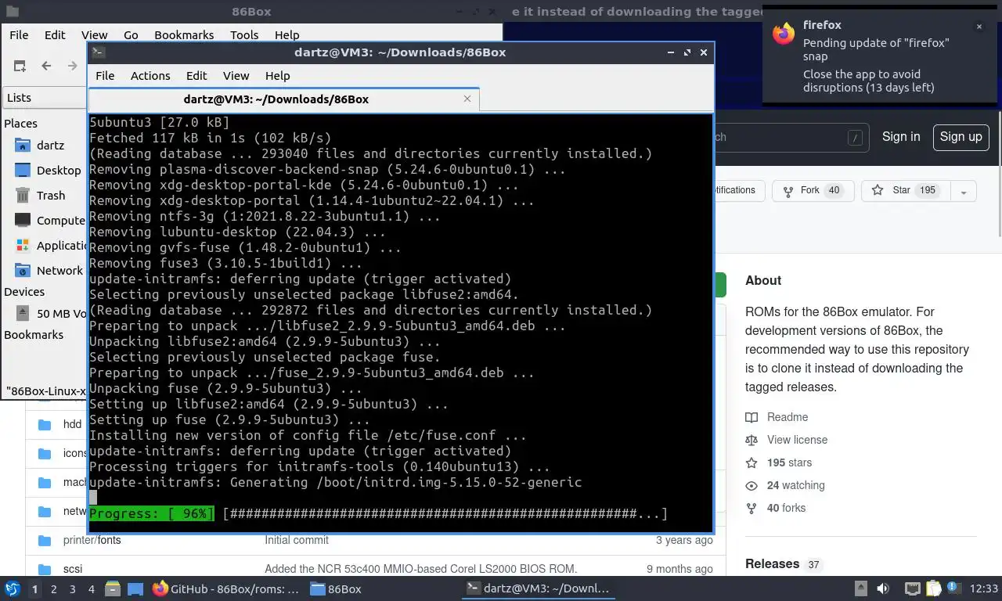Open update notifier tray icon
This screenshot has width=1002, height=601.
[x=953, y=588]
